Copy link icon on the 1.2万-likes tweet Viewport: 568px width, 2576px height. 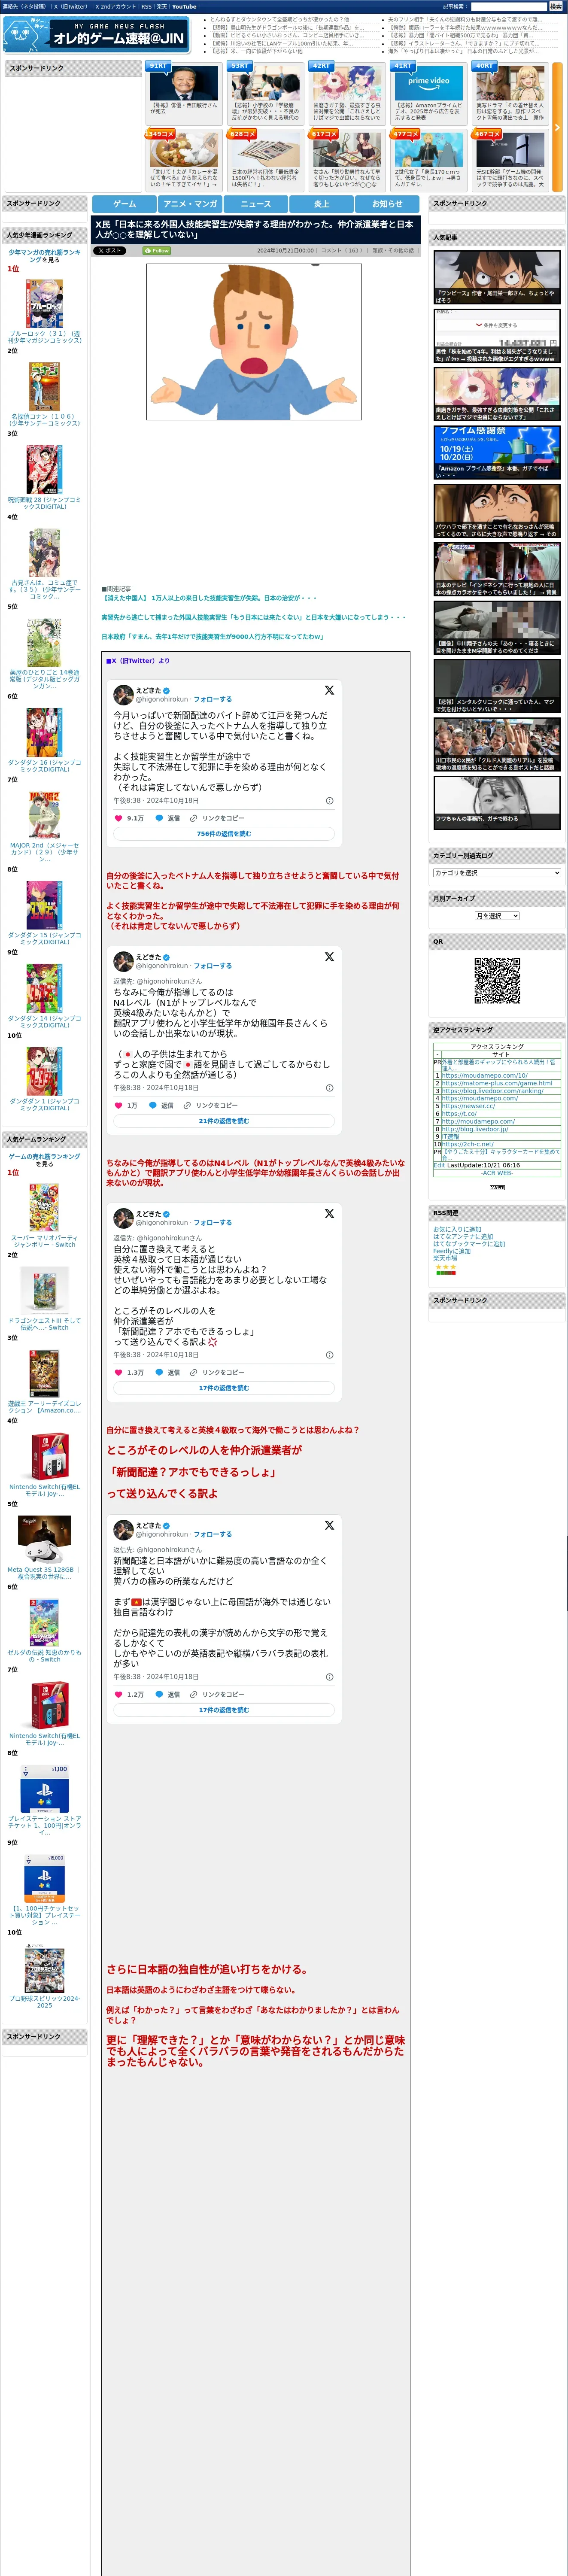(x=194, y=1694)
